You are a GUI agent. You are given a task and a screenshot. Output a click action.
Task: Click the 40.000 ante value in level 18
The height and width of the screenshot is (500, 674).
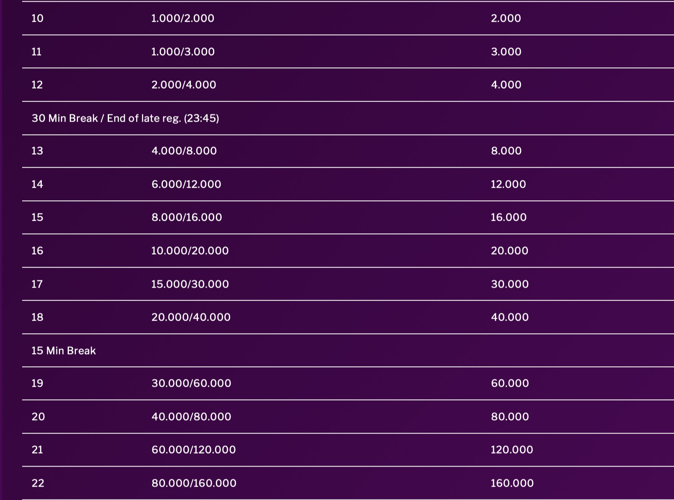coord(509,317)
